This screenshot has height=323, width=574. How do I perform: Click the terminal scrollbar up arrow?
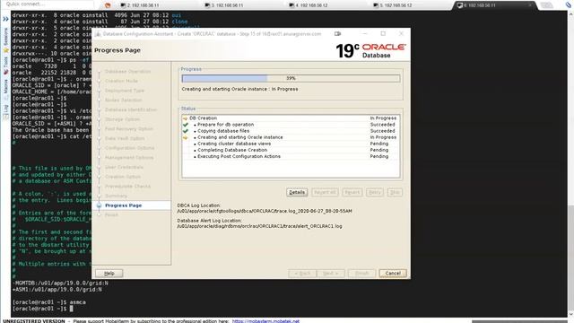(x=570, y=14)
